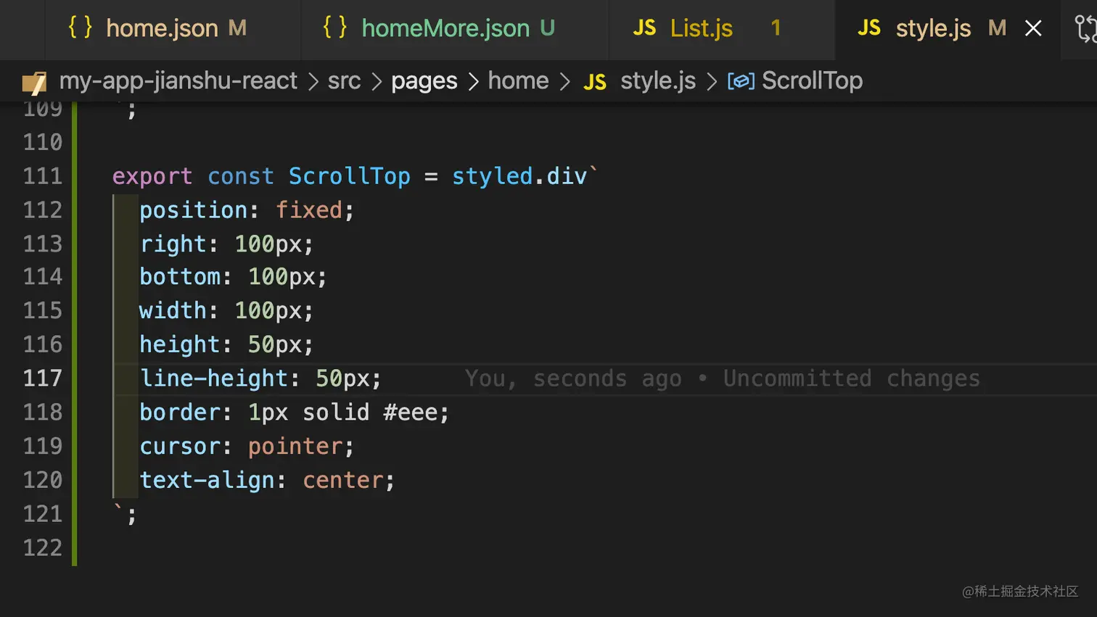Close the style.js tab

click(1033, 28)
